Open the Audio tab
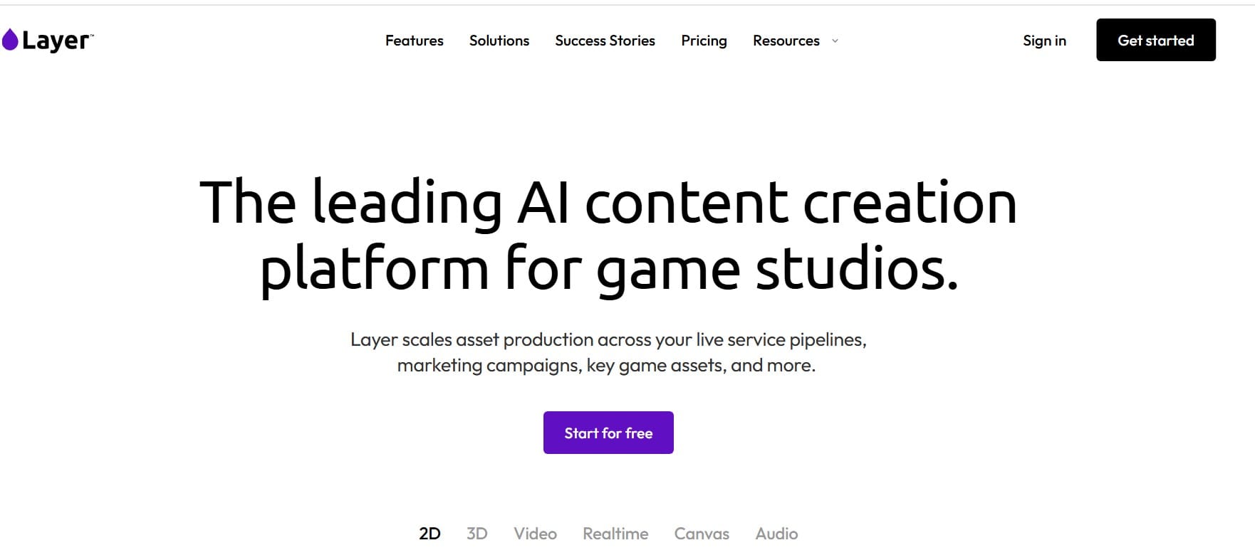Viewport: 1255px width, 555px height. click(x=776, y=532)
